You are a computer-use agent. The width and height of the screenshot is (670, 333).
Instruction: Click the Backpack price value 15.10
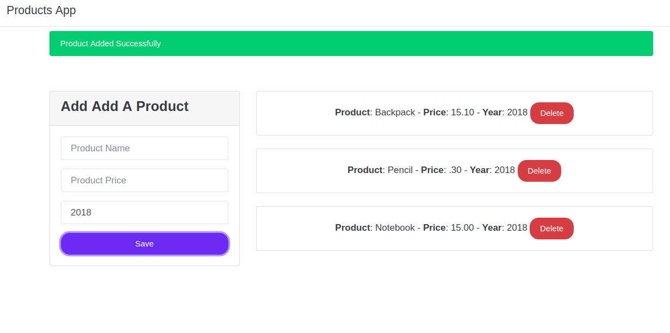(462, 113)
